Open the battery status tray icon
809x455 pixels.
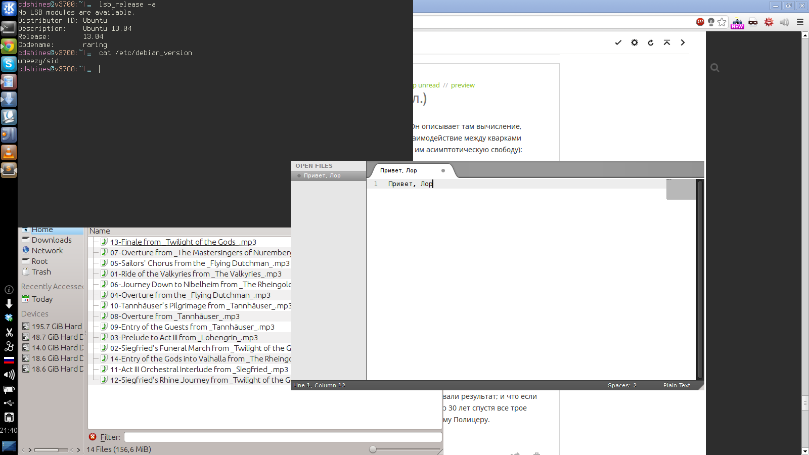[9, 389]
